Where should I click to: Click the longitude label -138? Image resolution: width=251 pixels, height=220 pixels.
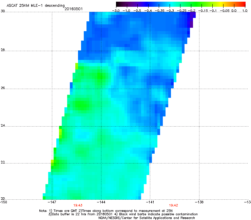(199, 202)
